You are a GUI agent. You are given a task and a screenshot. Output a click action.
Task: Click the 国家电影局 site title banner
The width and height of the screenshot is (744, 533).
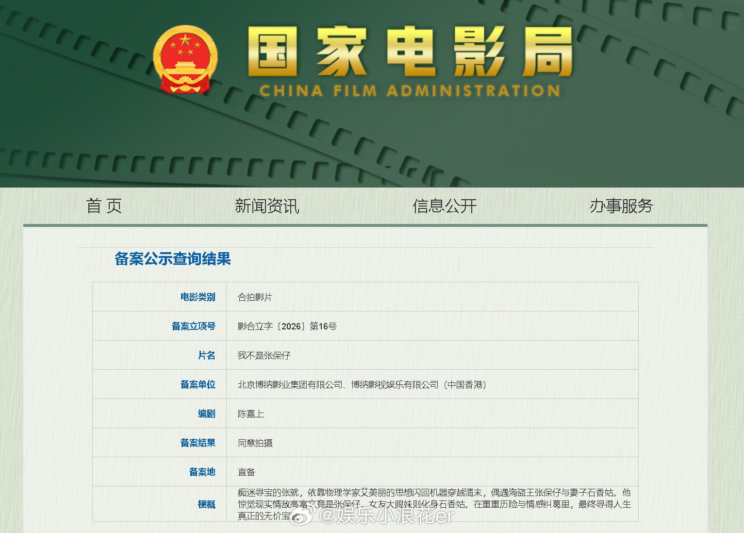[410, 52]
